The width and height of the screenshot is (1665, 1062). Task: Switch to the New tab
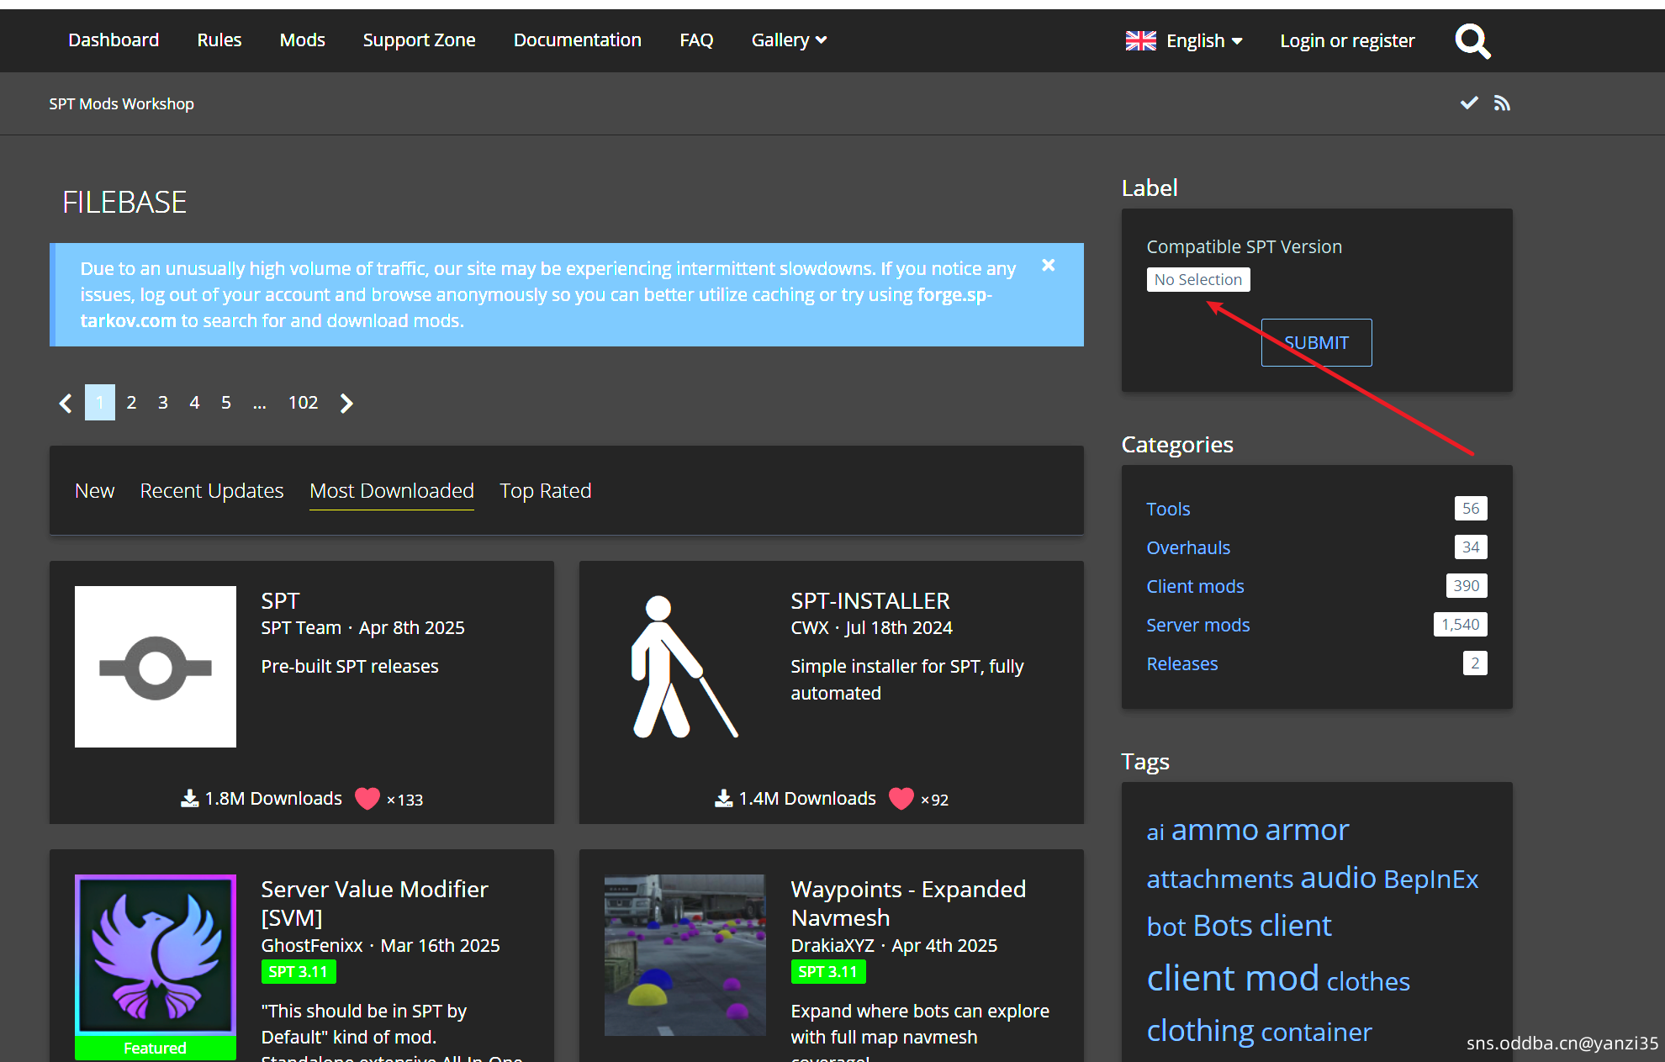95,490
